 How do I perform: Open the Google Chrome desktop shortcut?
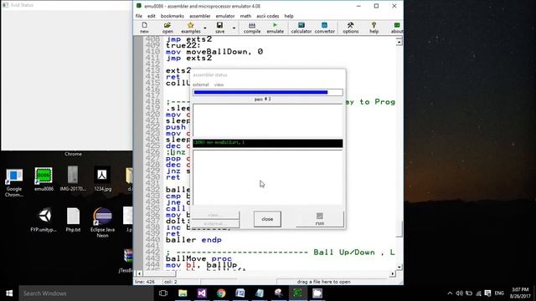(14, 182)
